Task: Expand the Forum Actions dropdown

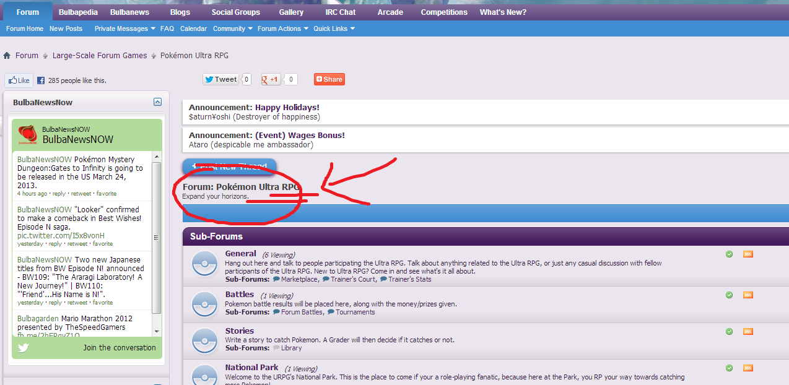Action: (282, 28)
